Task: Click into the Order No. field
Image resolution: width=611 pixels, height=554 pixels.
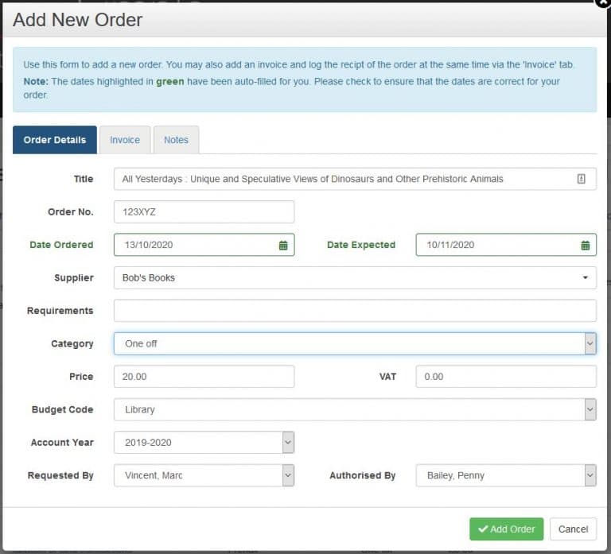Action: coord(204,212)
